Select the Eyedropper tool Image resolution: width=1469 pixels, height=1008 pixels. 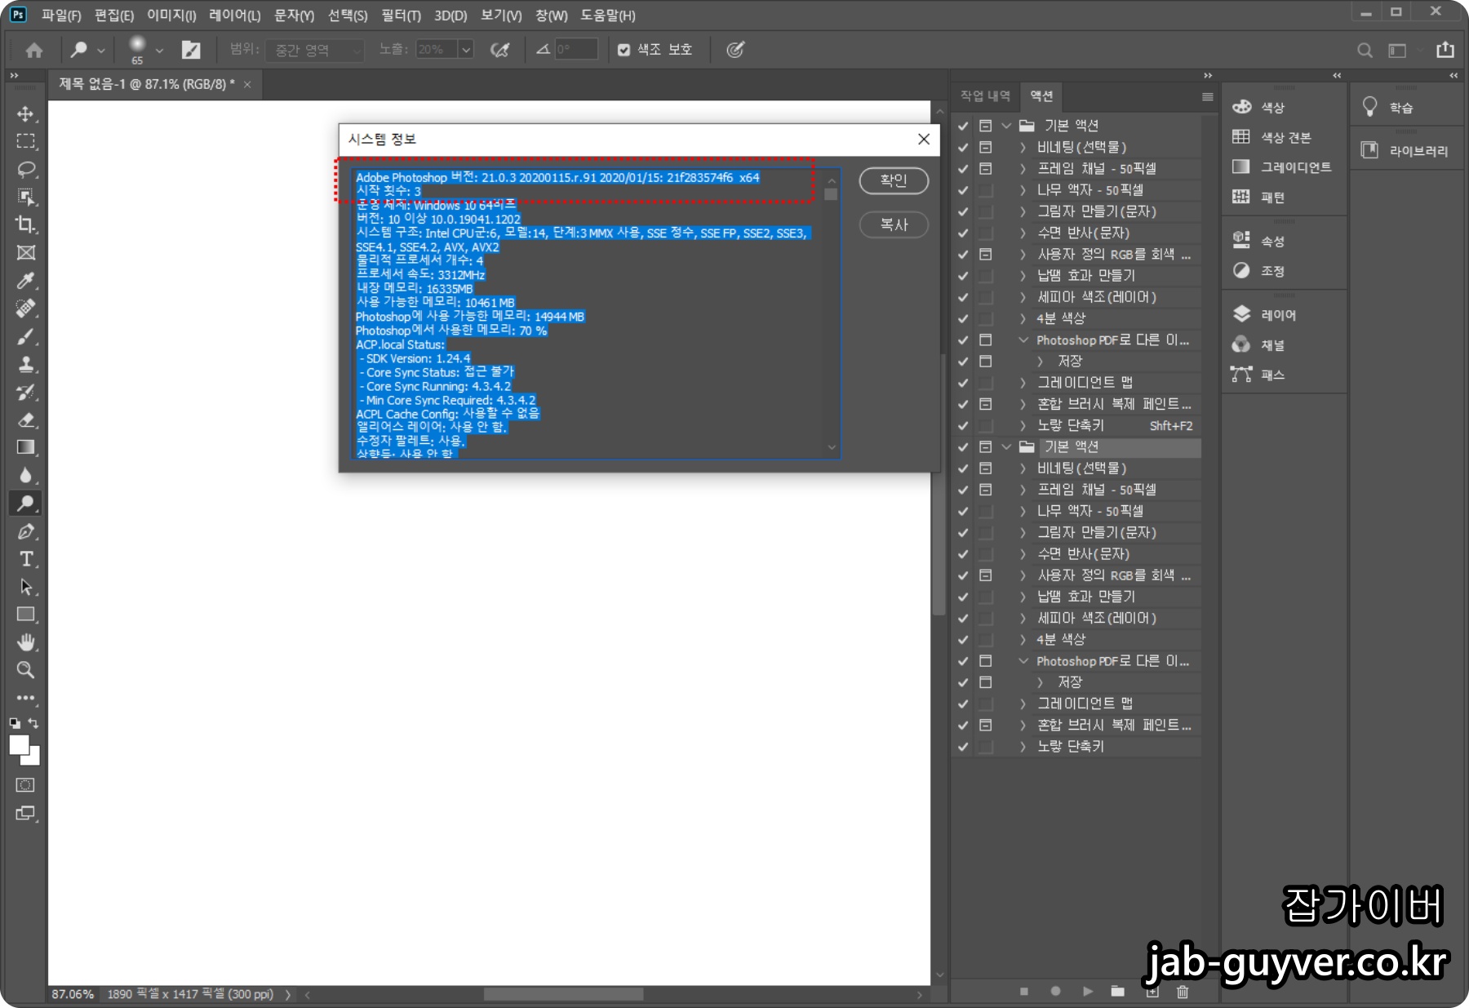pos(26,281)
